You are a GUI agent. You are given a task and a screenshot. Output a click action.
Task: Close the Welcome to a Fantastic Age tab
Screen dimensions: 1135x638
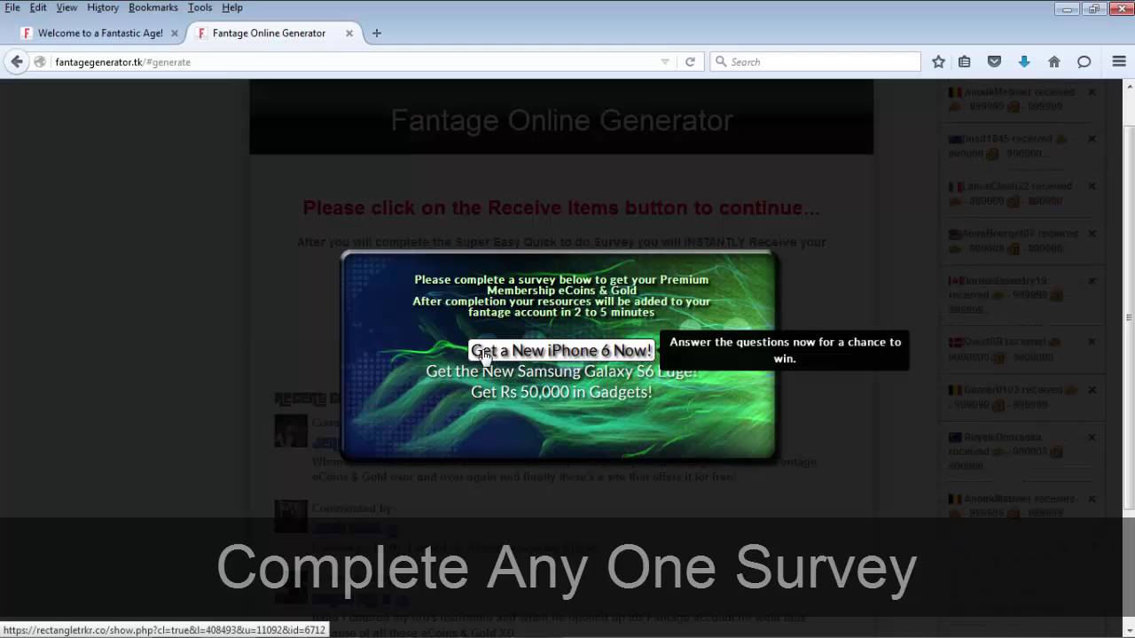(x=175, y=34)
